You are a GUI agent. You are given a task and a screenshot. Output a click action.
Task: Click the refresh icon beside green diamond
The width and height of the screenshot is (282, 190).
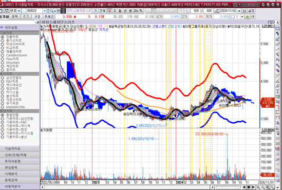[253, 17]
